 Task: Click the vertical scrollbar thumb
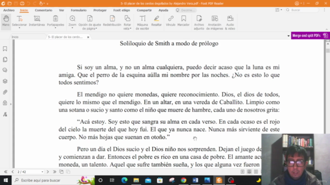328,51
